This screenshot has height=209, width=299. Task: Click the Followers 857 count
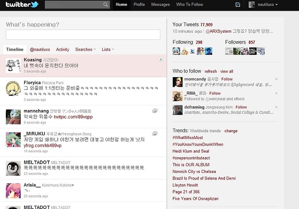252,42
